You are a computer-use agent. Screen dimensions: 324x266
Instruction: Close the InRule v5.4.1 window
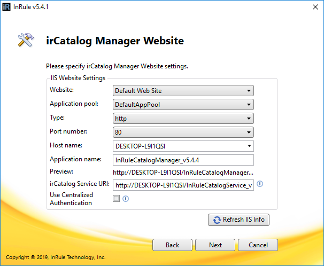[315, 7]
